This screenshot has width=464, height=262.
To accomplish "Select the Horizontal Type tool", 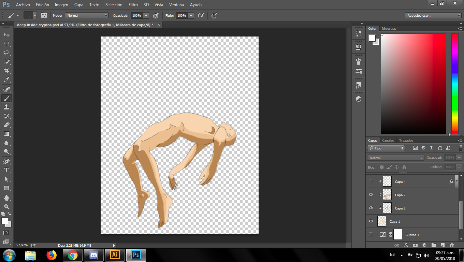I will click(x=6, y=170).
